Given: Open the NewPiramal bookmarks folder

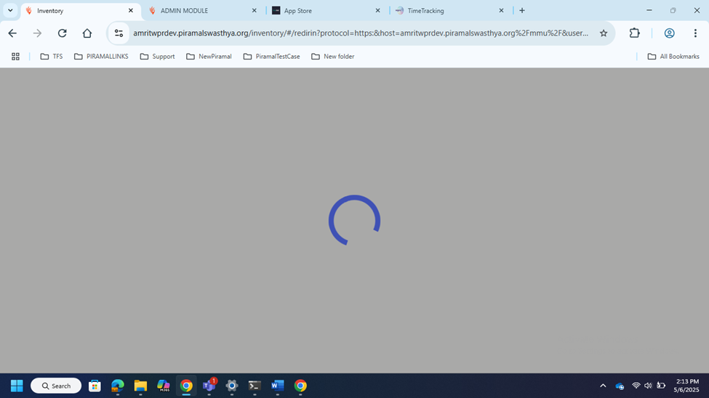Looking at the screenshot, I should pyautogui.click(x=209, y=57).
